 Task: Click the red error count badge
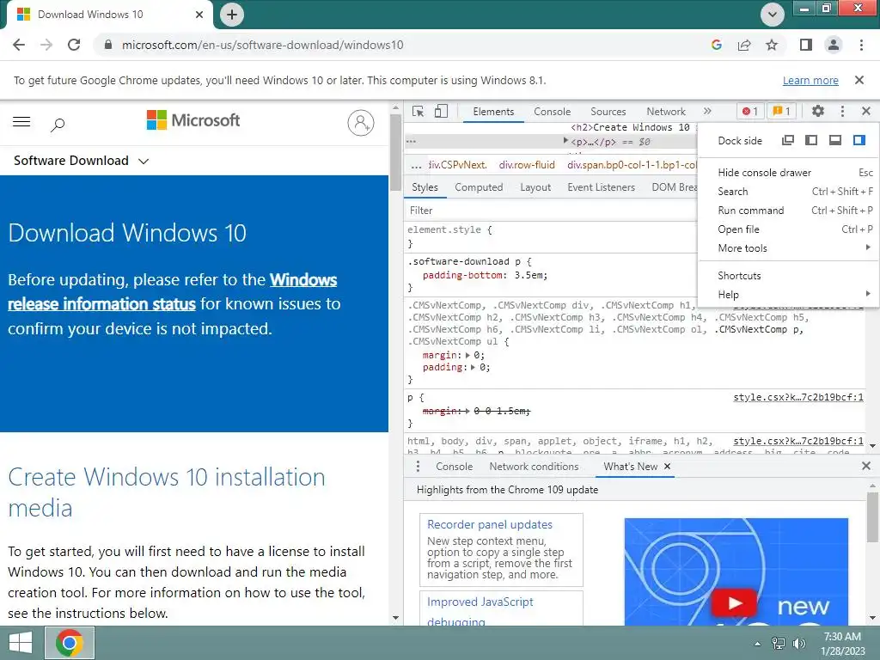pyautogui.click(x=749, y=111)
